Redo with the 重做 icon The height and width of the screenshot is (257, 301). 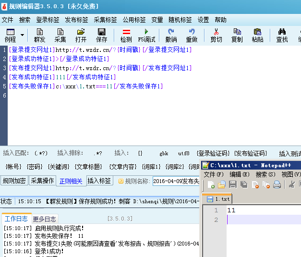[x=192, y=36]
